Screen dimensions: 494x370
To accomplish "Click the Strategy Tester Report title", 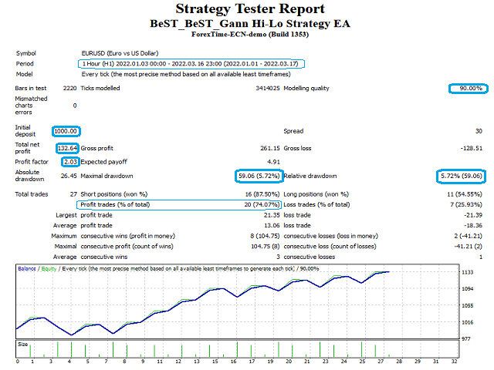I will click(x=250, y=8).
